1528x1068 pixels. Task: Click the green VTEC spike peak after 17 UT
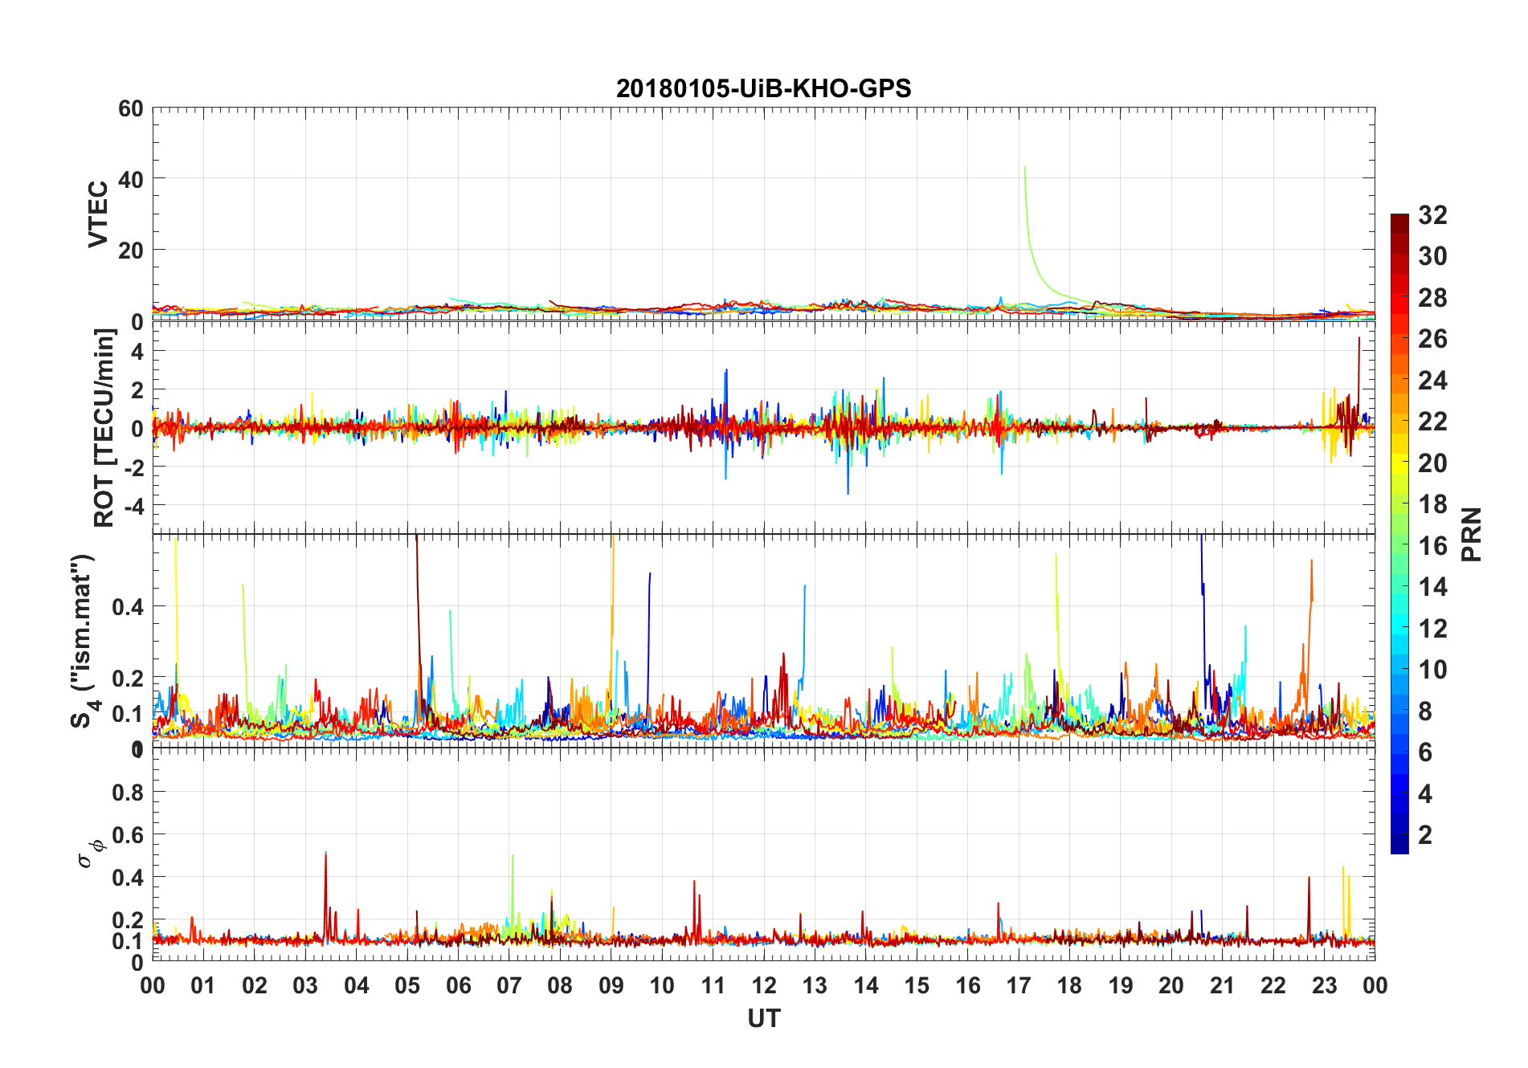tap(1024, 167)
